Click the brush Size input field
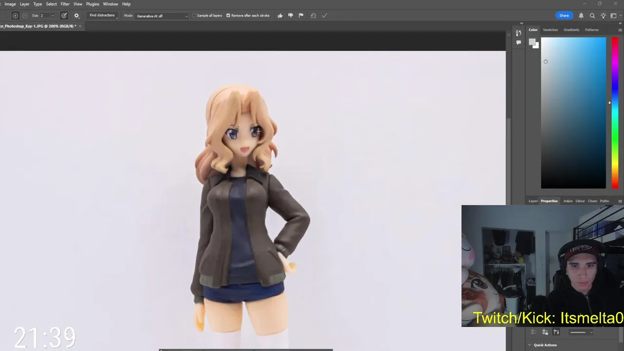Viewport: 624px width, 351px height. click(x=44, y=16)
